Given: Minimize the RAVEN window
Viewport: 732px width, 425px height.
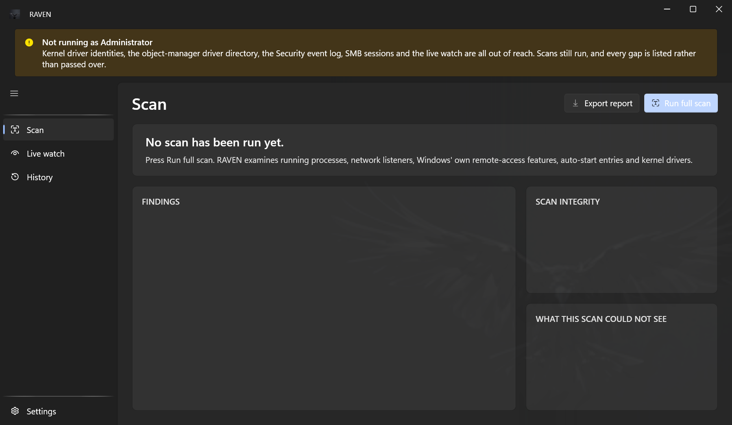Looking at the screenshot, I should pyautogui.click(x=667, y=9).
